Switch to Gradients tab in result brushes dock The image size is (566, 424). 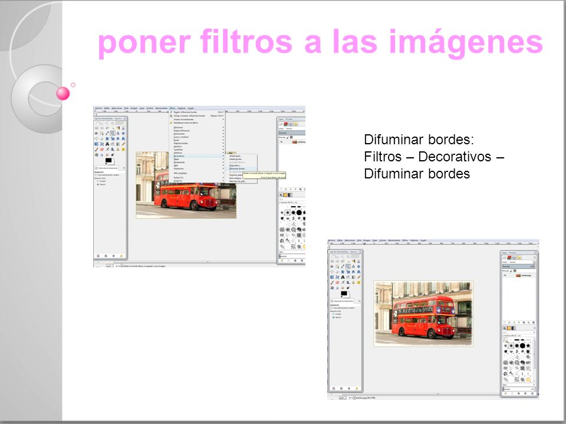coord(514,328)
